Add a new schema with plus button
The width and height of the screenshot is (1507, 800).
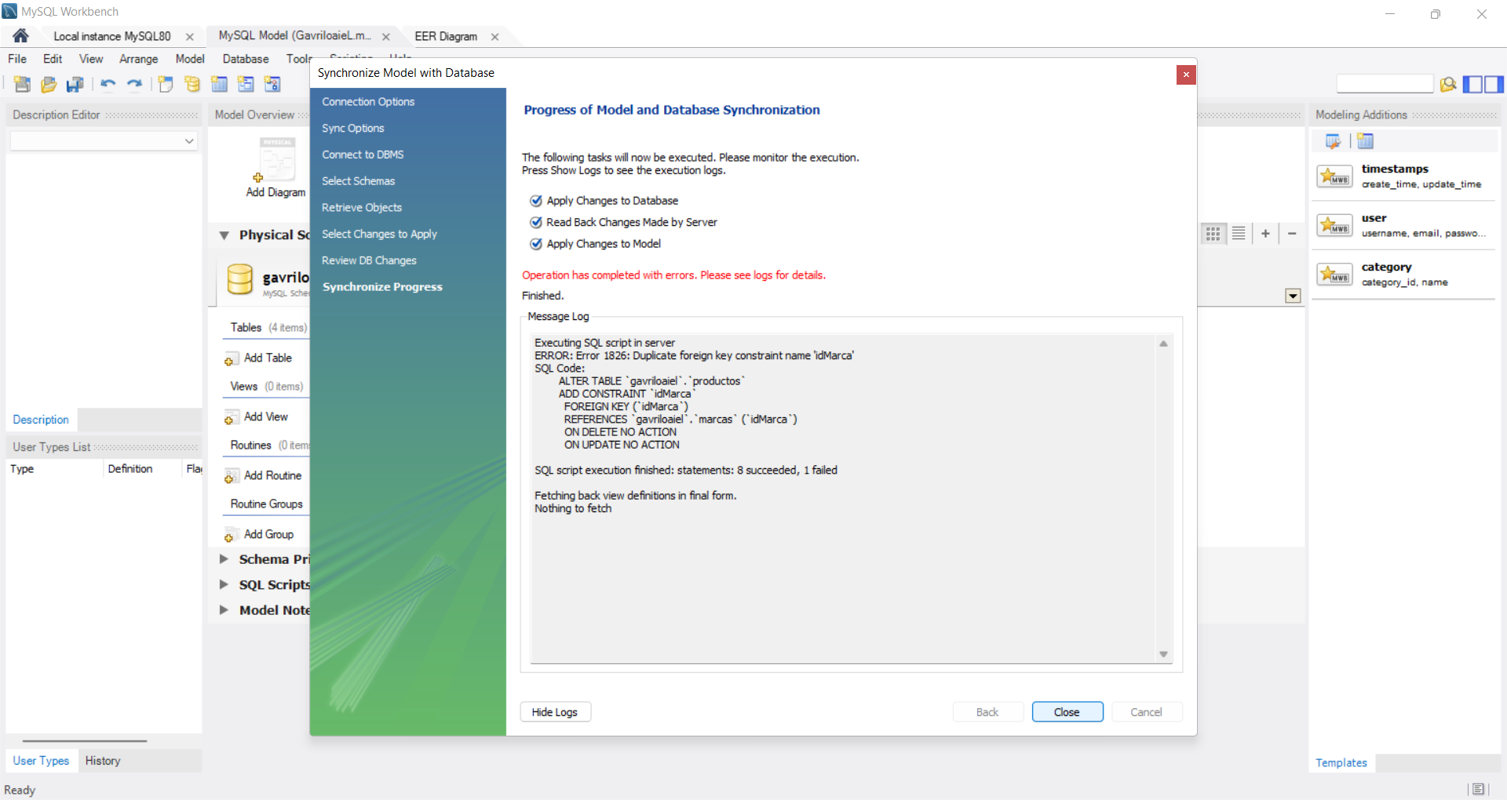[x=1265, y=234]
